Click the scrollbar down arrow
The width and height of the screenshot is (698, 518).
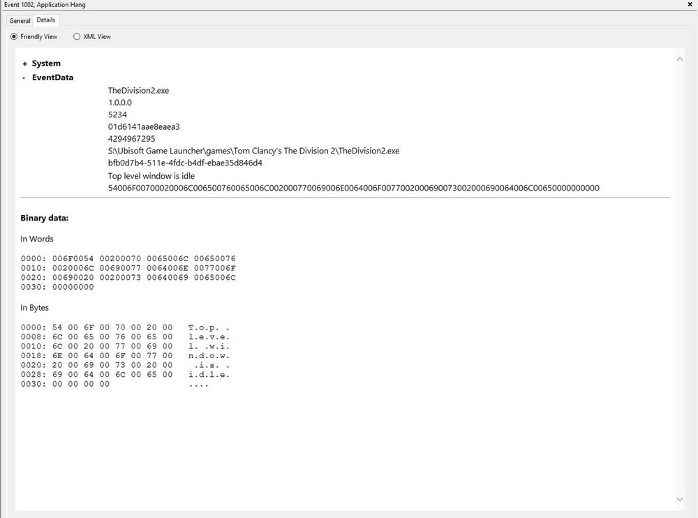pyautogui.click(x=680, y=499)
